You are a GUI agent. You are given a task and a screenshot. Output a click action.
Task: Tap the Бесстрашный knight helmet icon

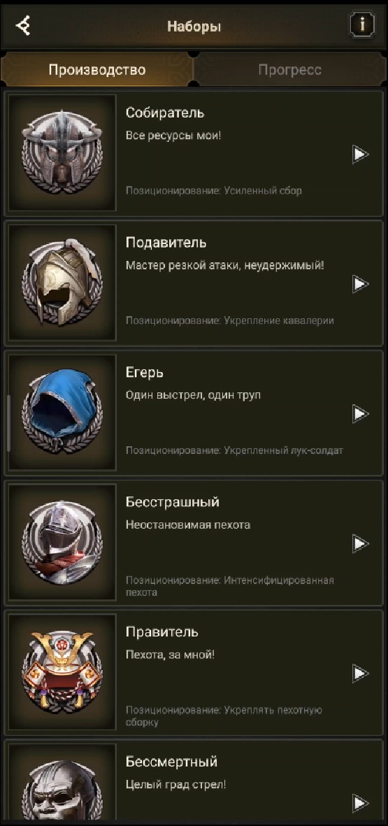(x=62, y=543)
